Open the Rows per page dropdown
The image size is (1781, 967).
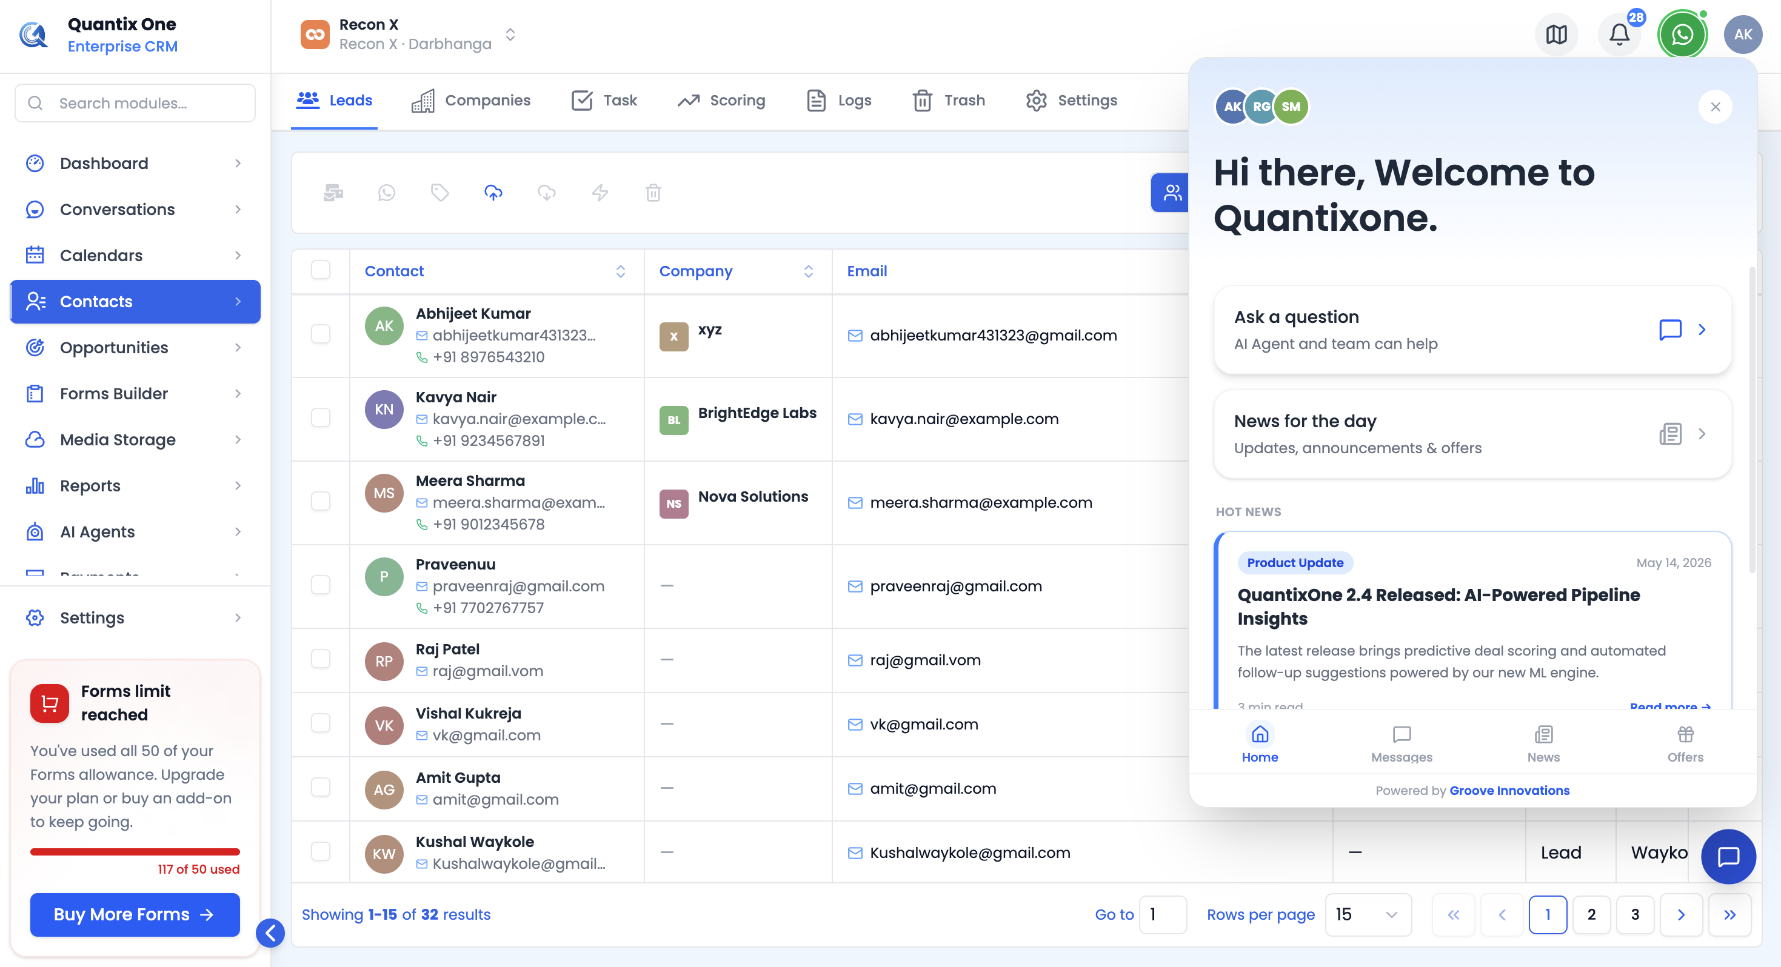click(1368, 914)
